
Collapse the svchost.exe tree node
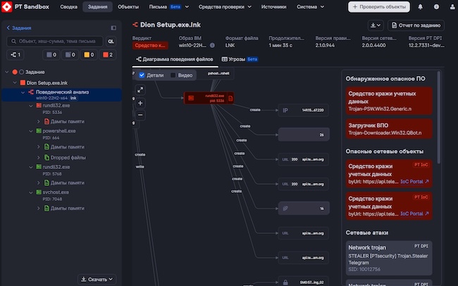[x=31, y=192]
